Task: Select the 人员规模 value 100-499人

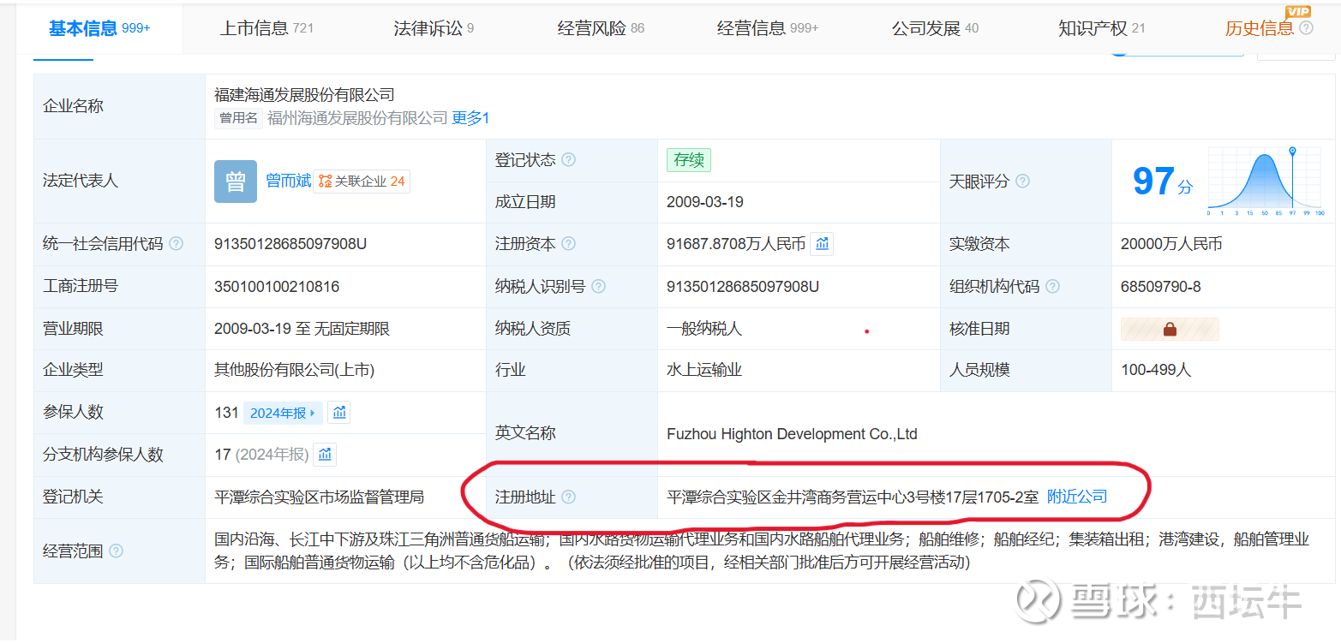Action: click(1156, 371)
